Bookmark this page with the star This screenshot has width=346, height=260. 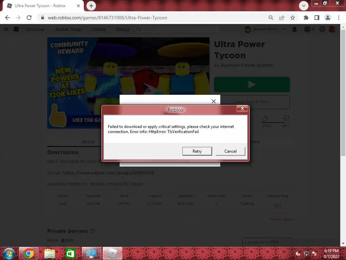[x=293, y=18]
